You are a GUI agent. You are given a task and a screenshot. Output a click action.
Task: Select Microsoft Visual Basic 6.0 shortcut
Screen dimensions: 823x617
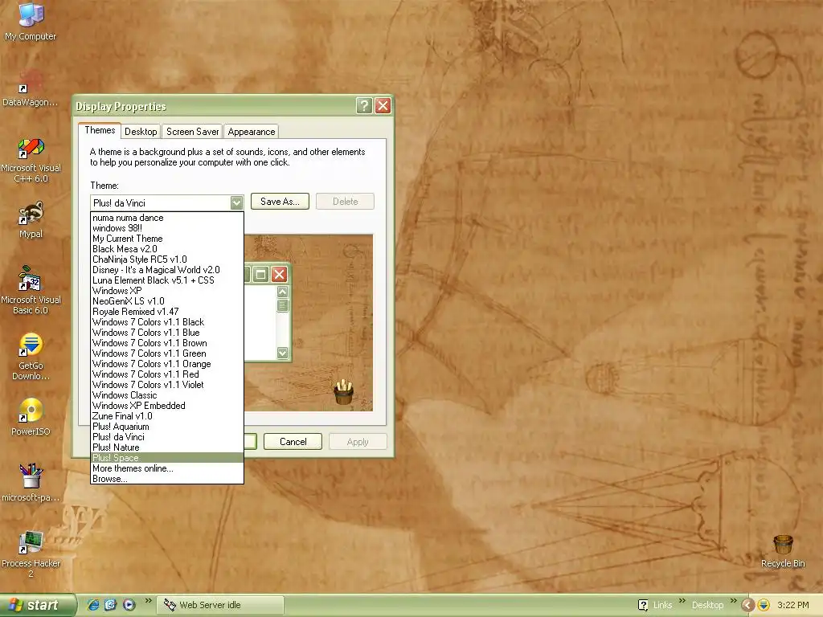(31, 291)
